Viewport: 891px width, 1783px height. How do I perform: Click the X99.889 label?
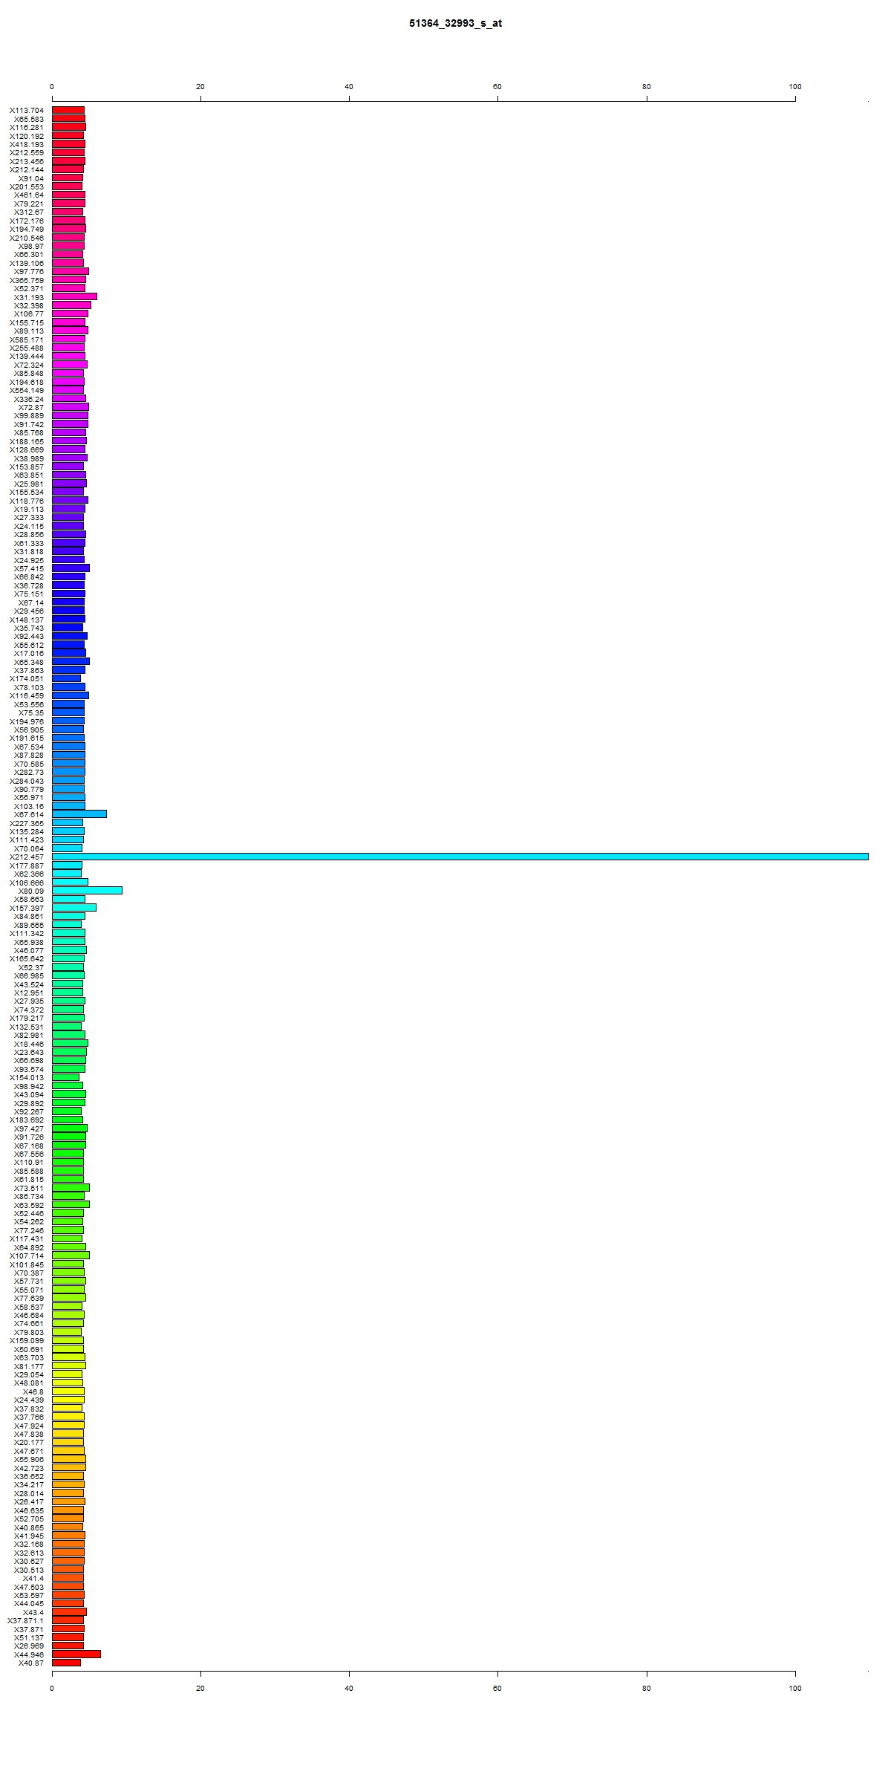29,415
